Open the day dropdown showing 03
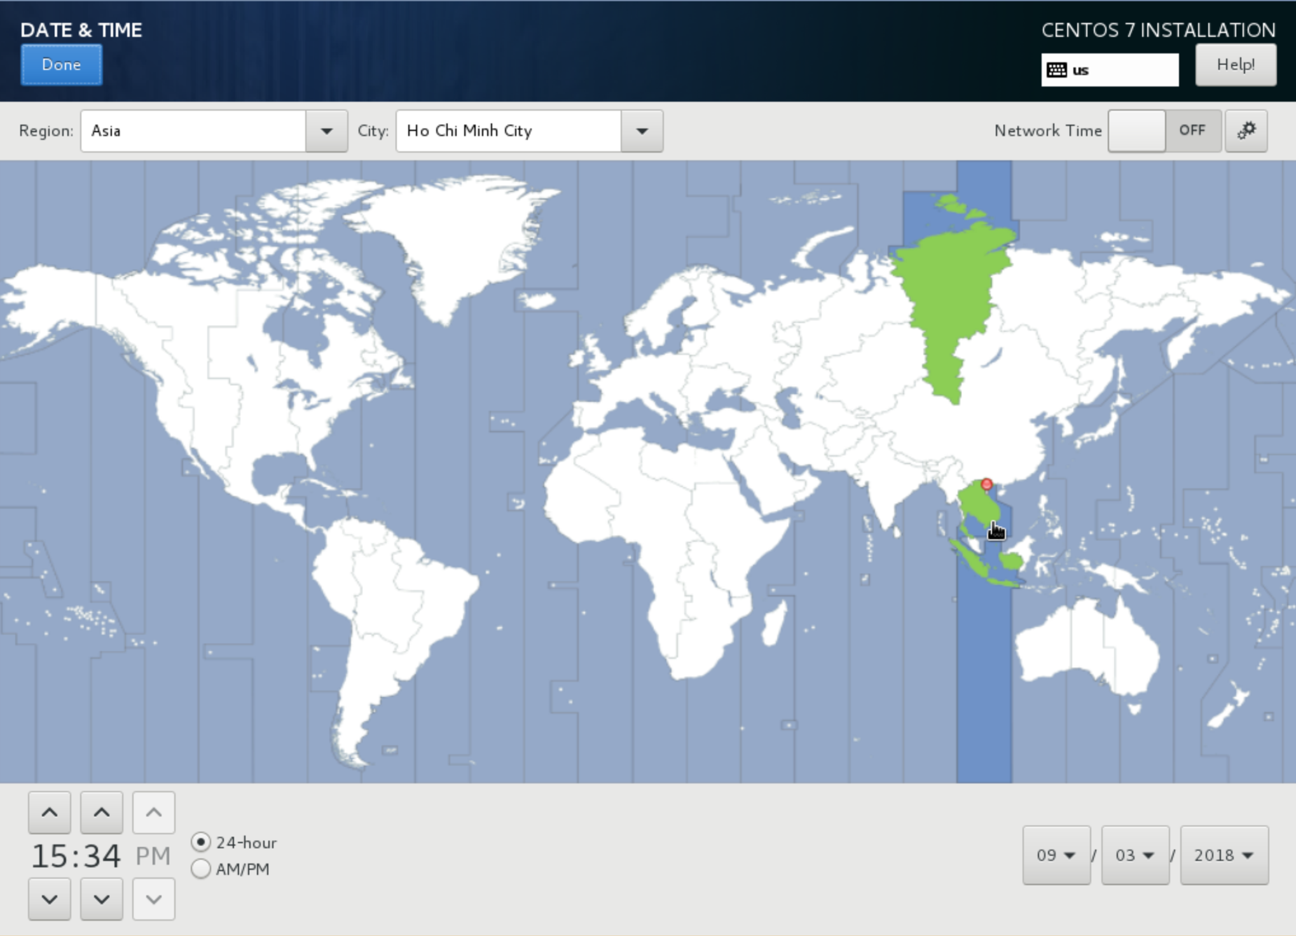Screen dimensions: 1296x936 point(1135,855)
